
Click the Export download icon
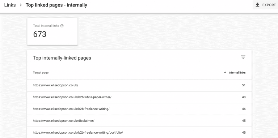pyautogui.click(x=257, y=5)
